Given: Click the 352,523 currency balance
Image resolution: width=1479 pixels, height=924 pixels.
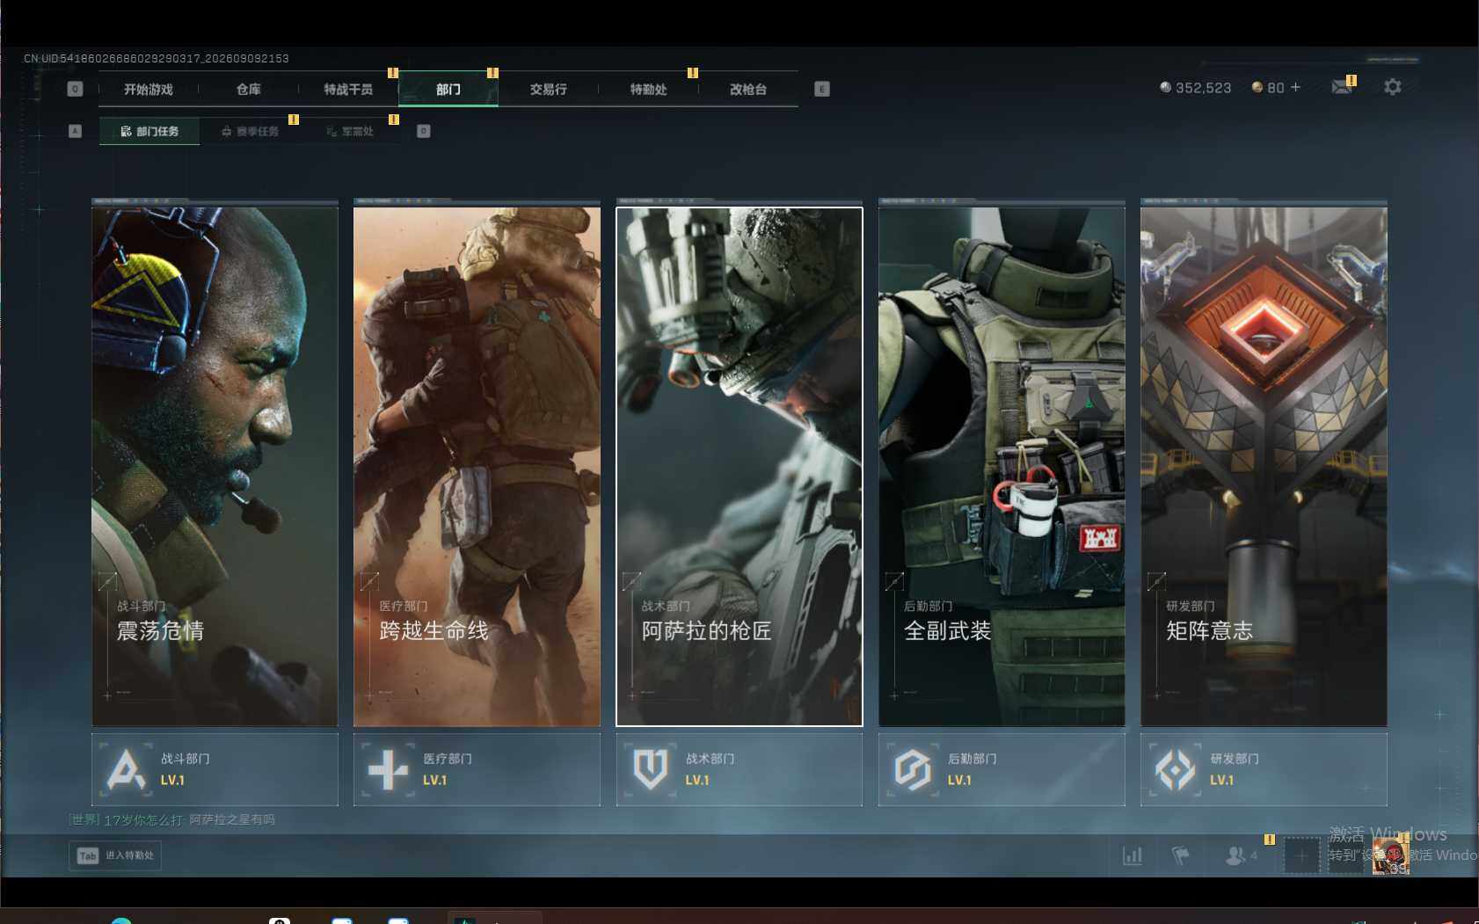Looking at the screenshot, I should pyautogui.click(x=1196, y=88).
